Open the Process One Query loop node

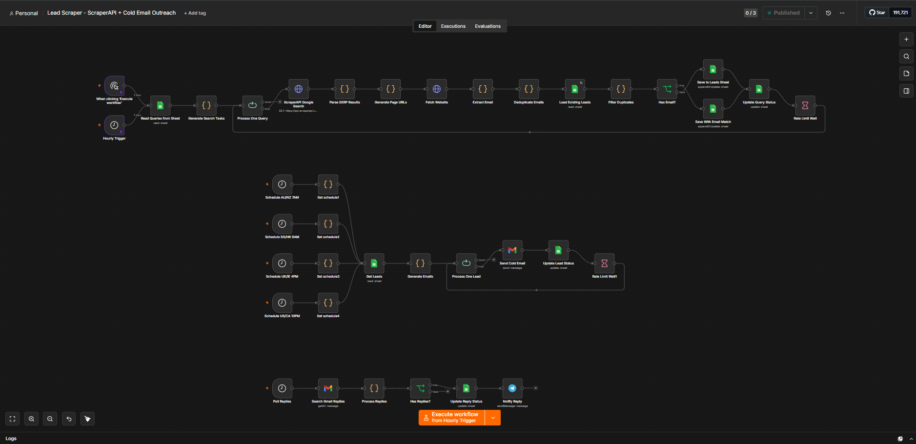click(x=252, y=105)
